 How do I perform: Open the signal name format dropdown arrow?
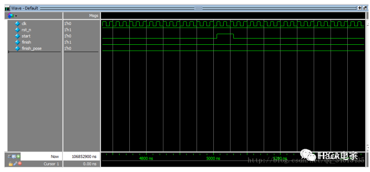coord(16,16)
